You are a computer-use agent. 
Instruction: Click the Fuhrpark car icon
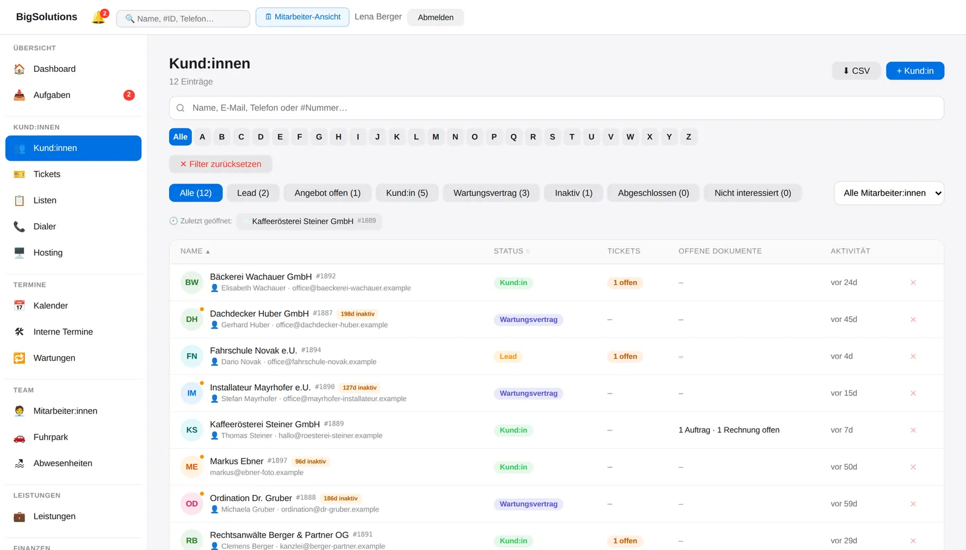click(x=19, y=437)
